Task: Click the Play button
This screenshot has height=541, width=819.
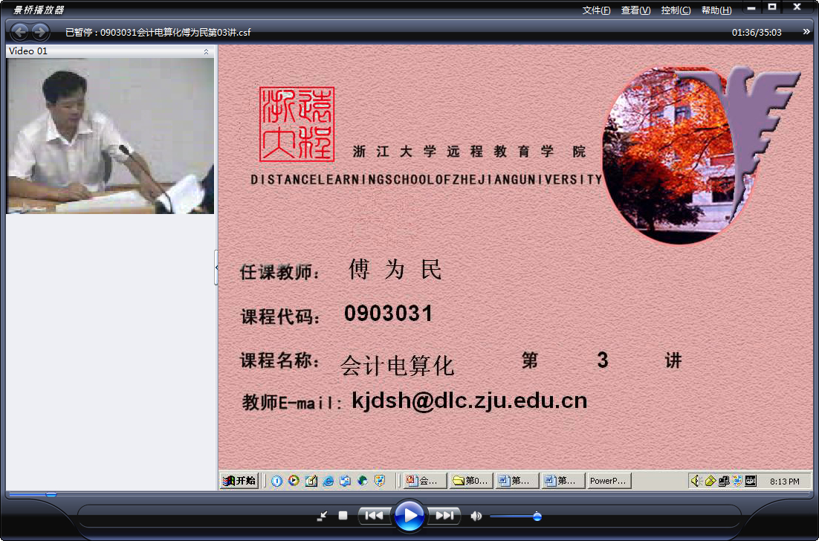Action: pos(409,516)
